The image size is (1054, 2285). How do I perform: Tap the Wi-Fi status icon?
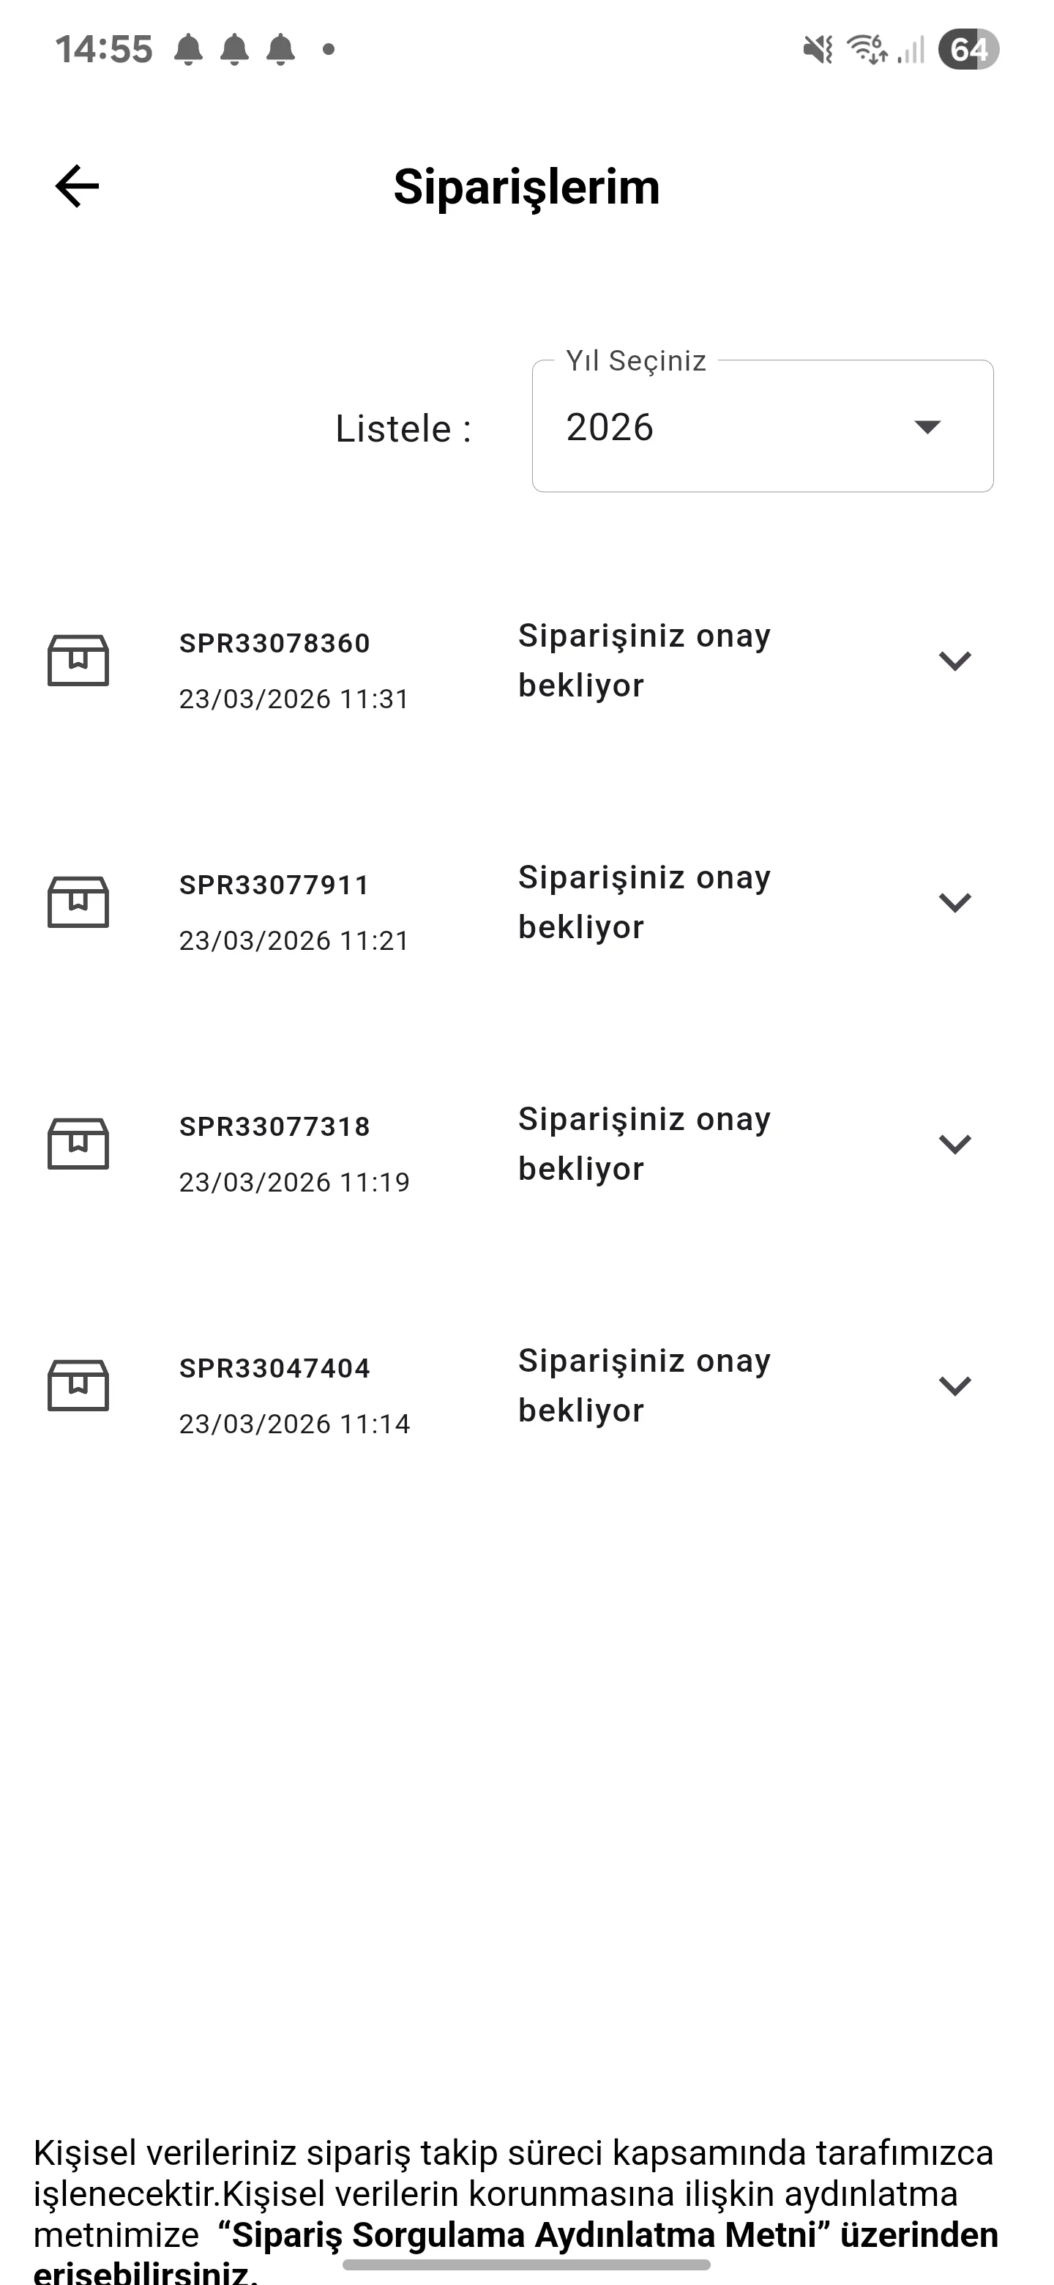(867, 50)
